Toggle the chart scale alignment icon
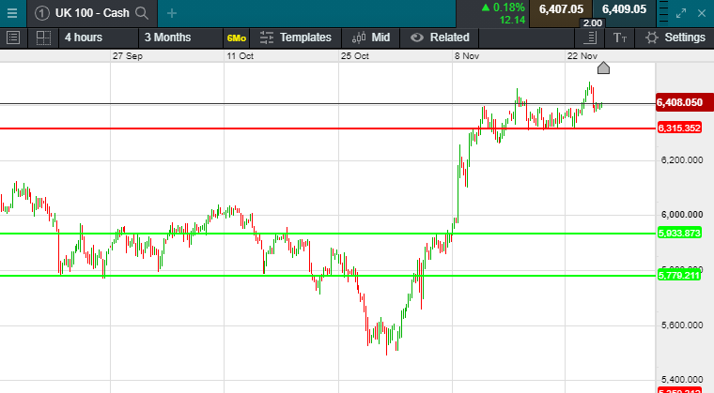This screenshot has width=714, height=393. click(x=590, y=38)
